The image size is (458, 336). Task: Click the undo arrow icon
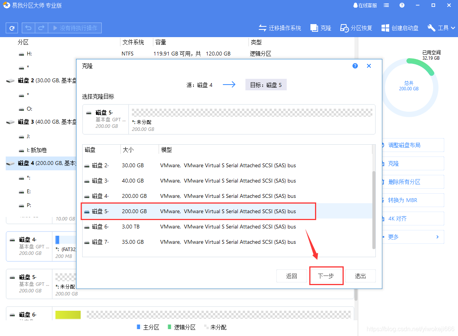tap(28, 28)
